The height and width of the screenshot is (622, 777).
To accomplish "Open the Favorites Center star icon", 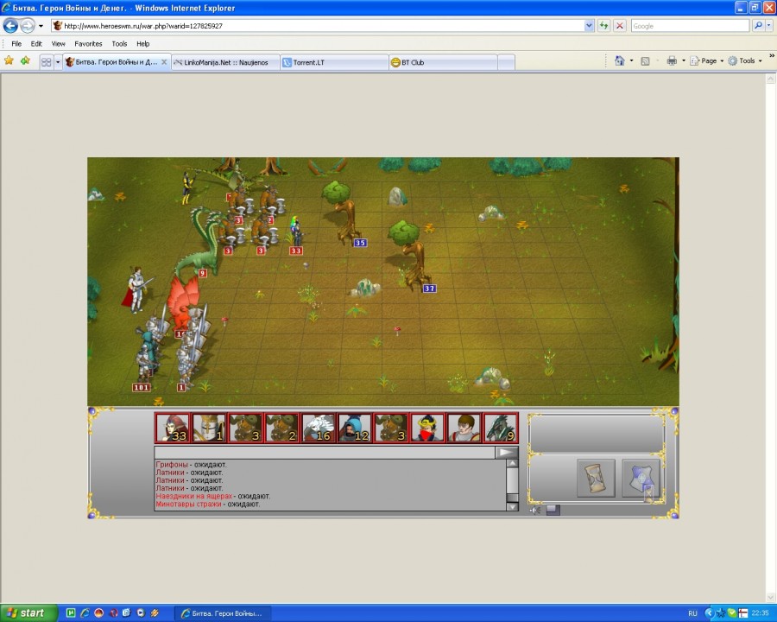I will 9,60.
